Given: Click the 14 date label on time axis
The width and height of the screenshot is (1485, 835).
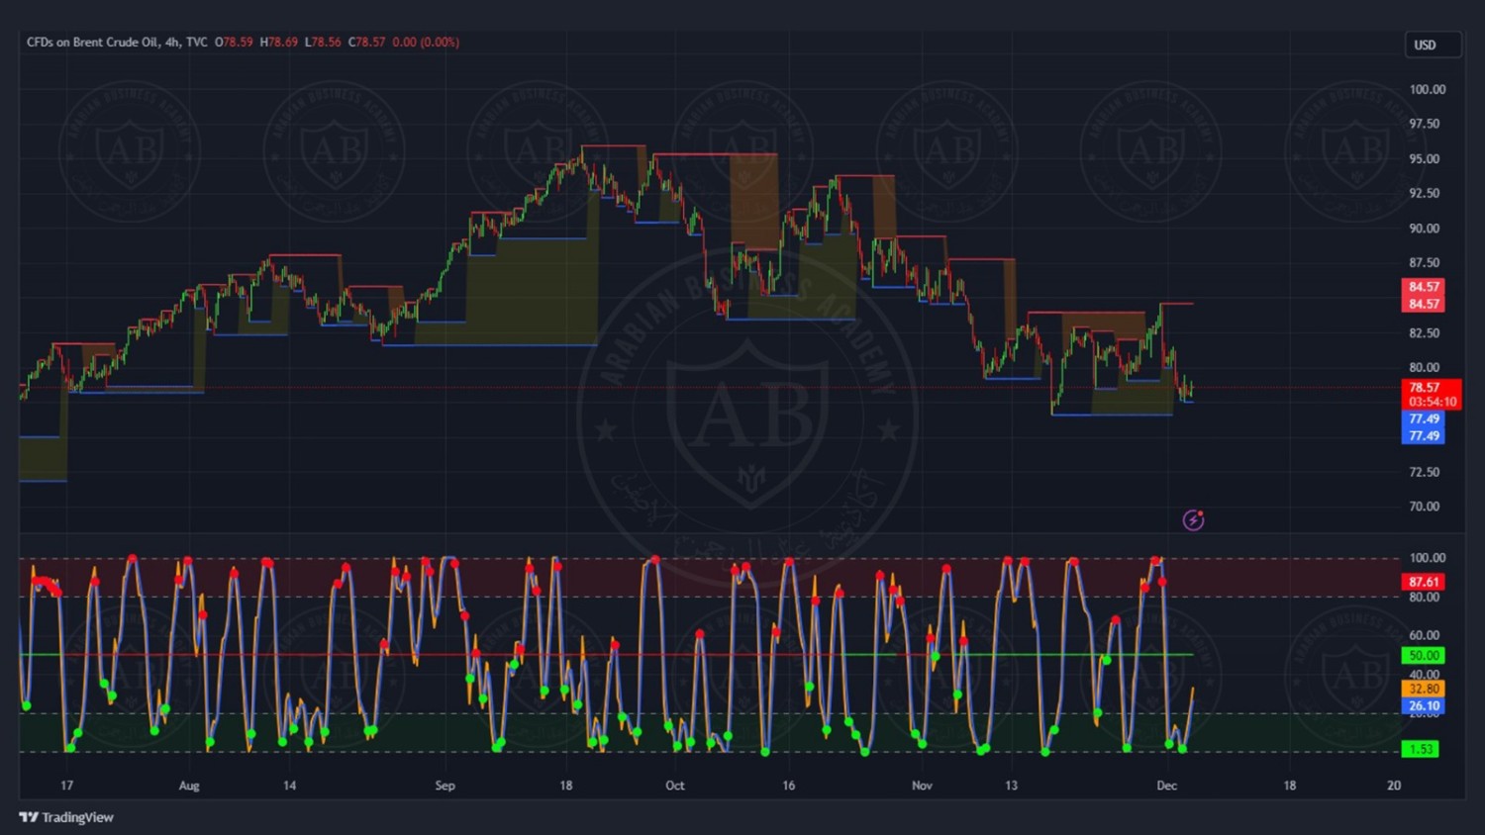Looking at the screenshot, I should [289, 786].
